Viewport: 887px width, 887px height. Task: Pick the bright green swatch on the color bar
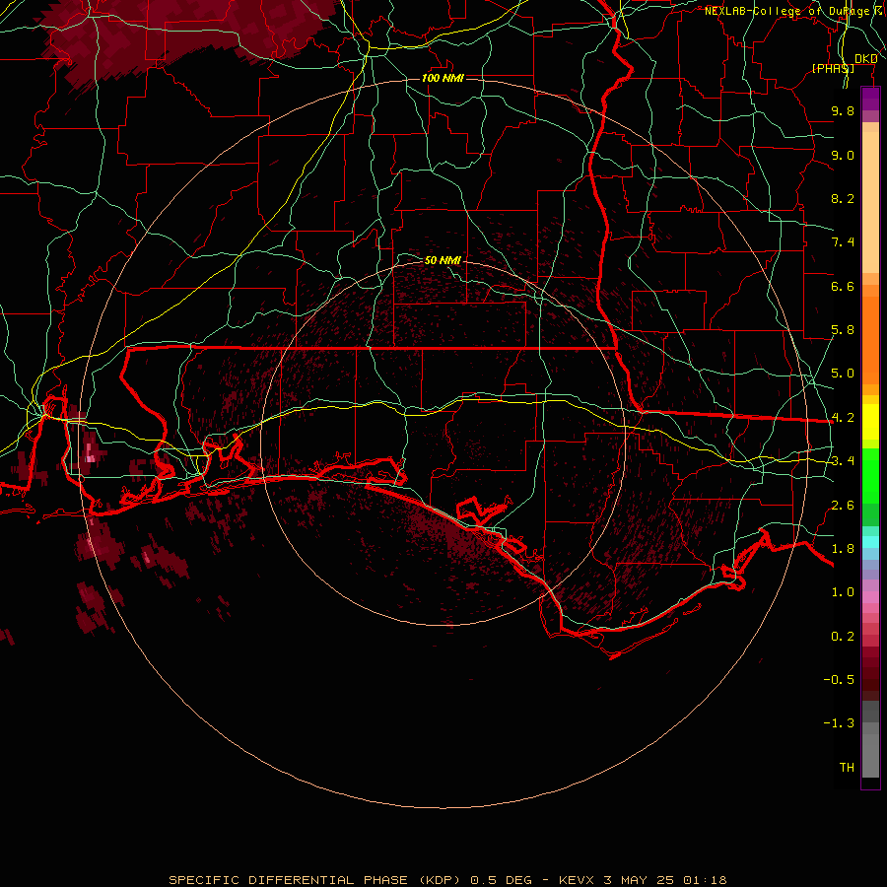(x=870, y=475)
